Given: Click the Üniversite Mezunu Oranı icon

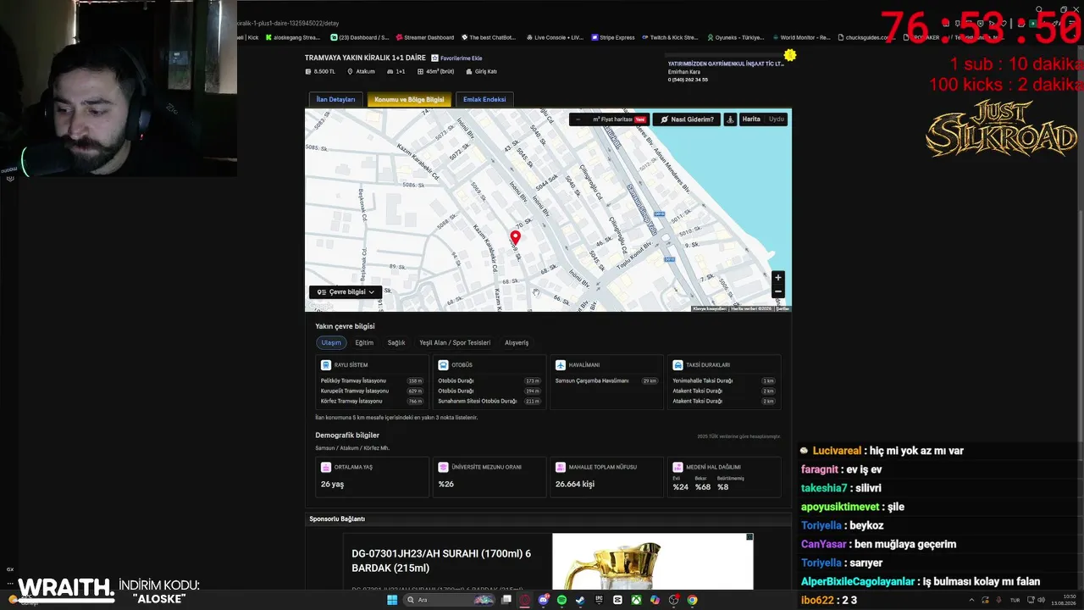Looking at the screenshot, I should pyautogui.click(x=443, y=467).
